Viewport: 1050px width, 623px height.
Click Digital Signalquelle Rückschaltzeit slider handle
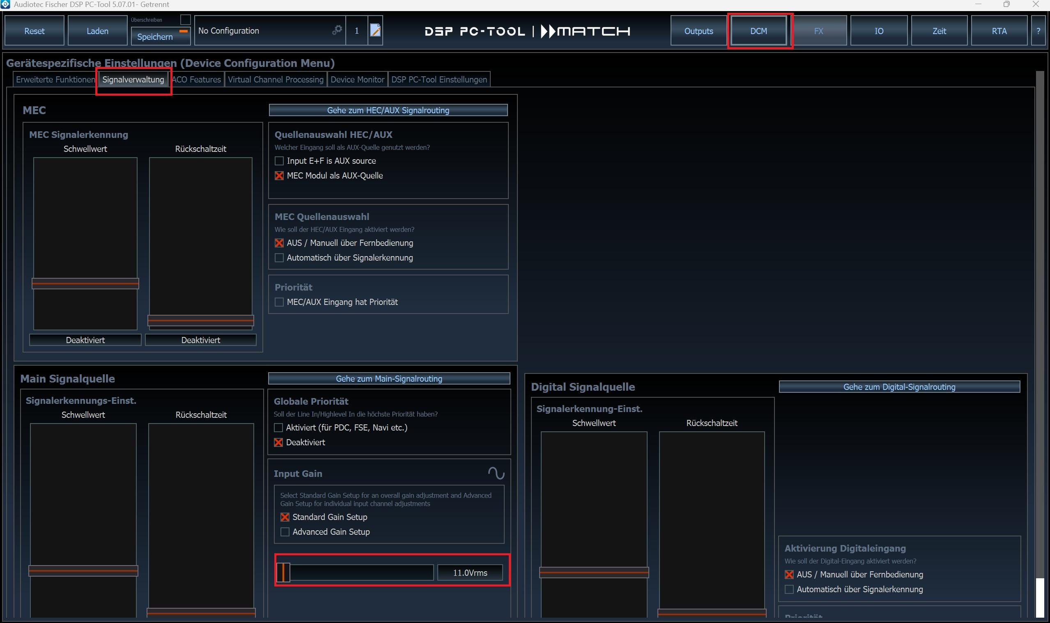(712, 613)
